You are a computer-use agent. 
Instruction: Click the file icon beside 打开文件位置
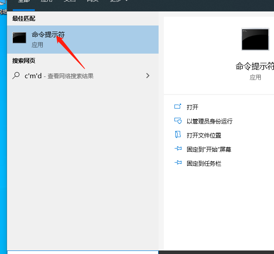[x=178, y=135]
